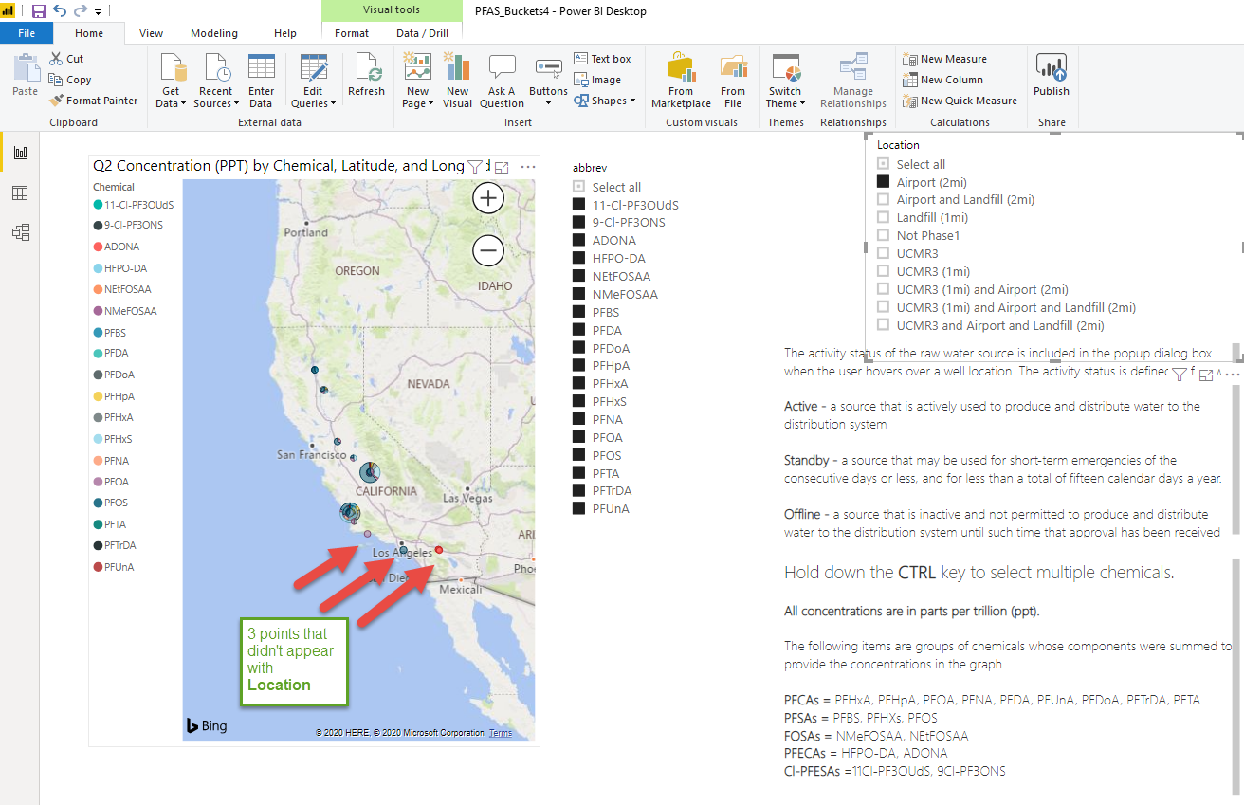Open the Terms link on map
Viewport: 1244px width, 805px height.
coord(501,733)
